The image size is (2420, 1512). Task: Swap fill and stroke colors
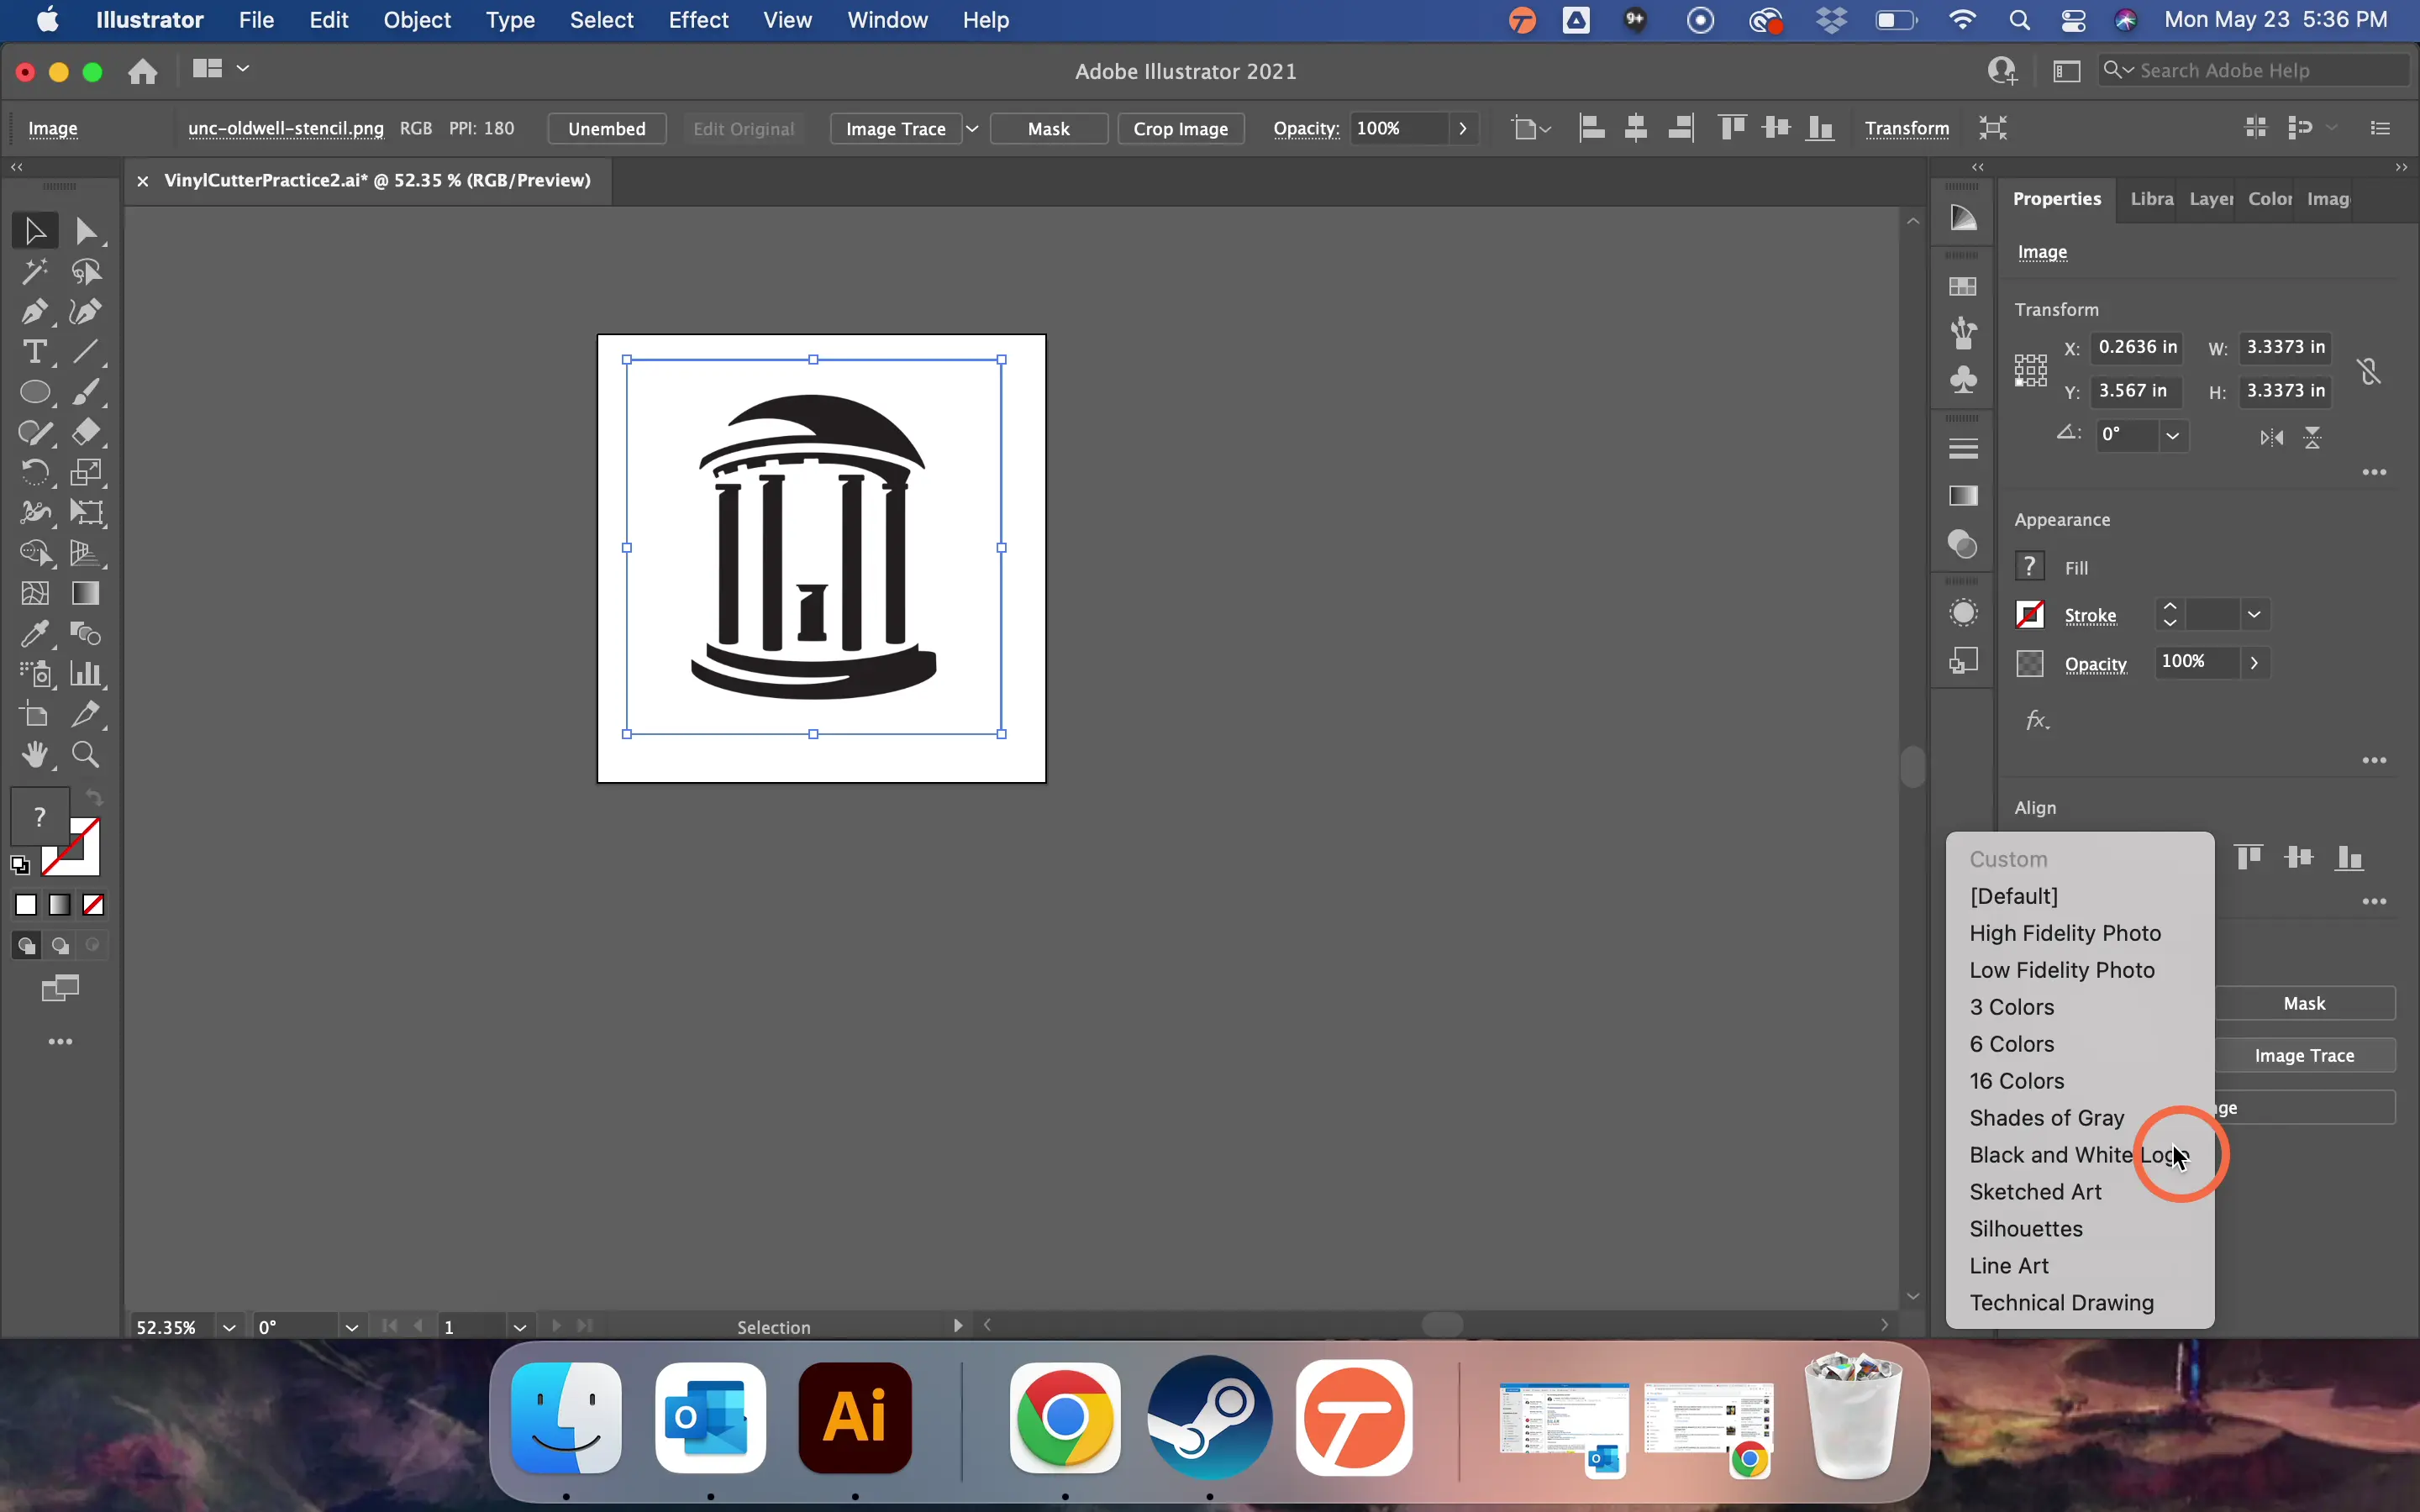tap(94, 798)
